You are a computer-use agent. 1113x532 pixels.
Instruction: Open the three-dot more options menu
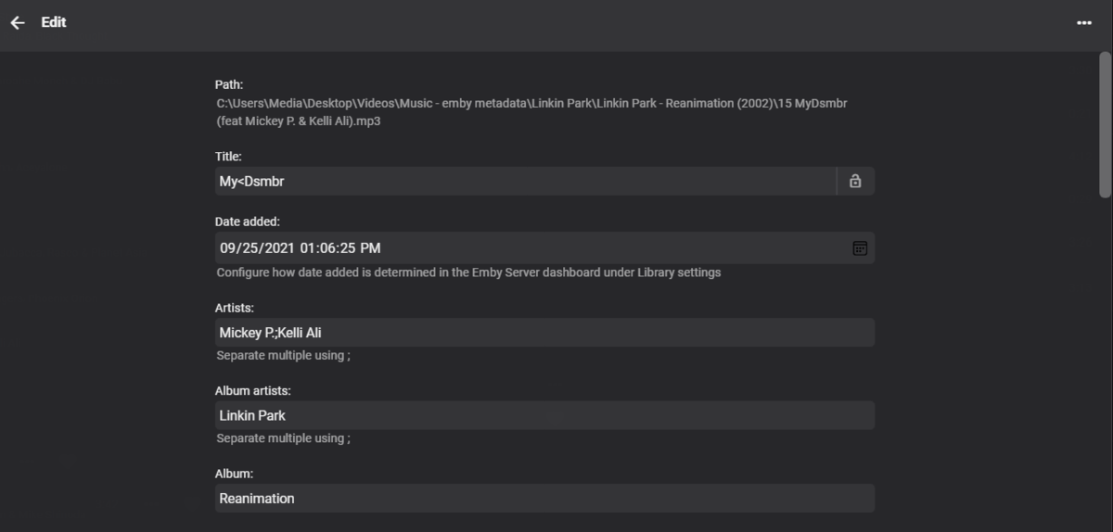point(1084,22)
